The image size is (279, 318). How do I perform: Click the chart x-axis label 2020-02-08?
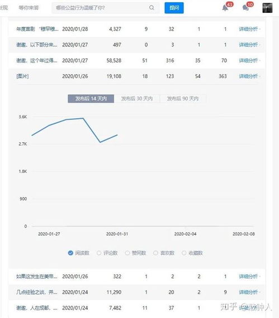point(244,234)
